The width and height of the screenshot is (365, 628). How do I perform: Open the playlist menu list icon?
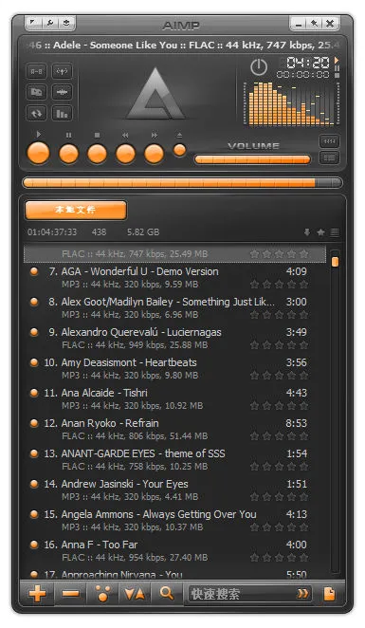pos(335,232)
